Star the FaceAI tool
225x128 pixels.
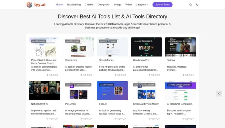pyautogui.click(x=115, y=119)
